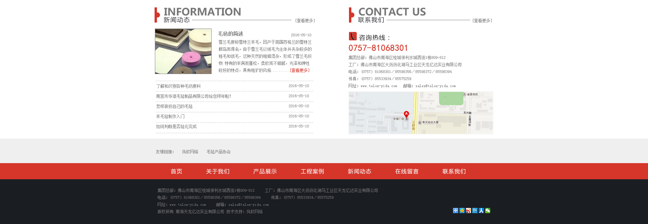
Task: Open the 工程案例 navigation item
Action: click(312, 172)
